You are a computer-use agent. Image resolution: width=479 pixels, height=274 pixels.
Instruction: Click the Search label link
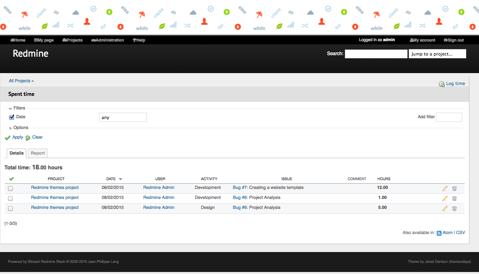(335, 54)
